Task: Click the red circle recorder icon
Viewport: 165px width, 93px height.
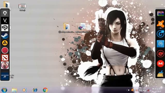Action: (x=5, y=50)
